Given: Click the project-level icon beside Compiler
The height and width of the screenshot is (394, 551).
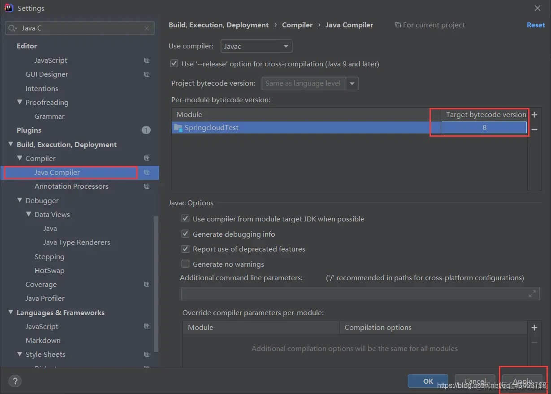Looking at the screenshot, I should click(147, 158).
